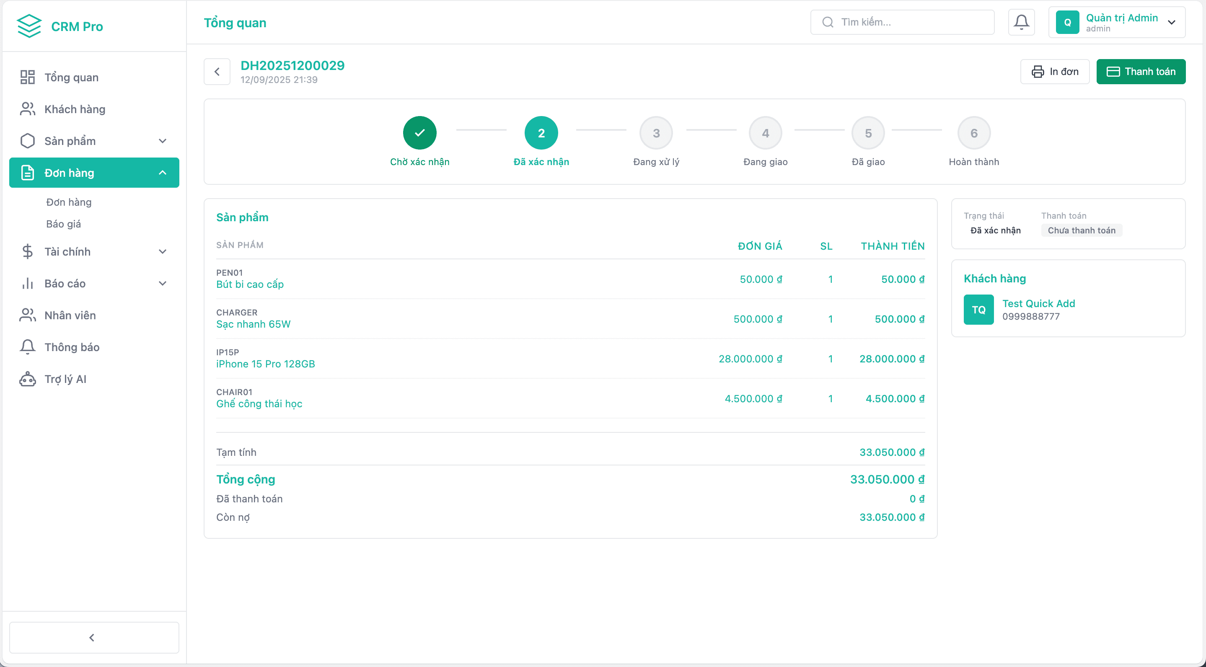Open iPhone 15 Pro 128GB product link
The height and width of the screenshot is (667, 1206).
[x=265, y=364]
